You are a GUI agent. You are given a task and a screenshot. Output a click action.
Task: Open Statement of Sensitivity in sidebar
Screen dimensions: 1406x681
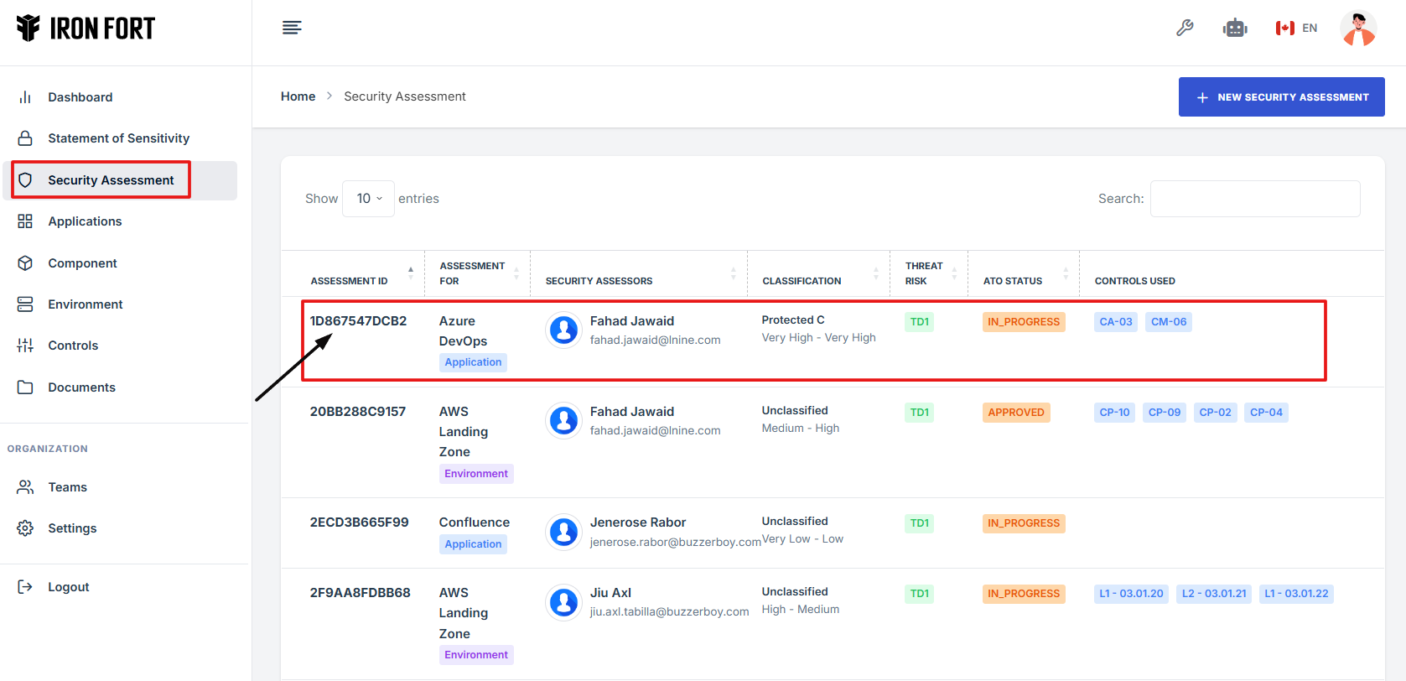[118, 138]
